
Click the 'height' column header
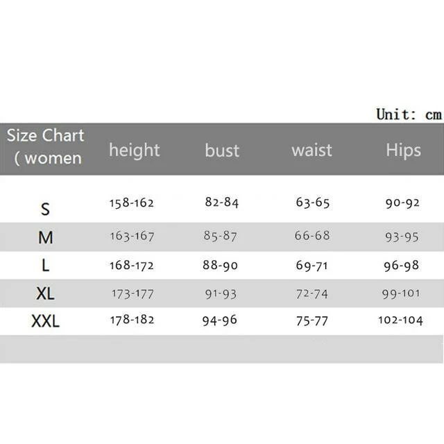click(x=134, y=150)
